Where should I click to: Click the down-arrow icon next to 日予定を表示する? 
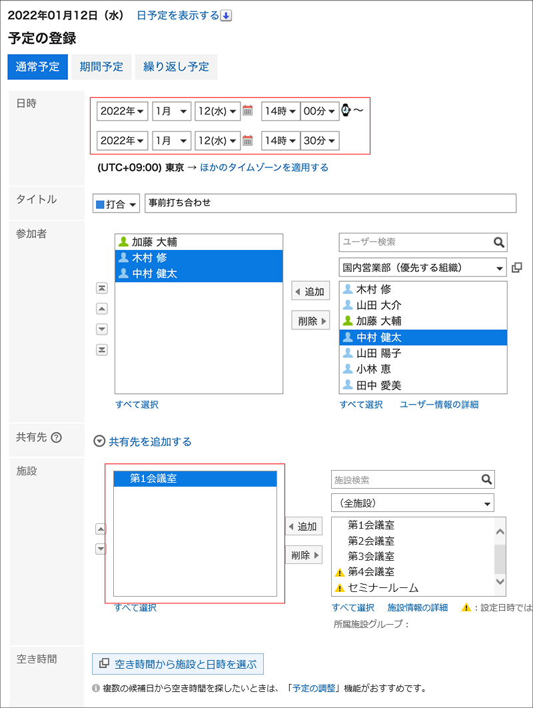pyautogui.click(x=226, y=15)
